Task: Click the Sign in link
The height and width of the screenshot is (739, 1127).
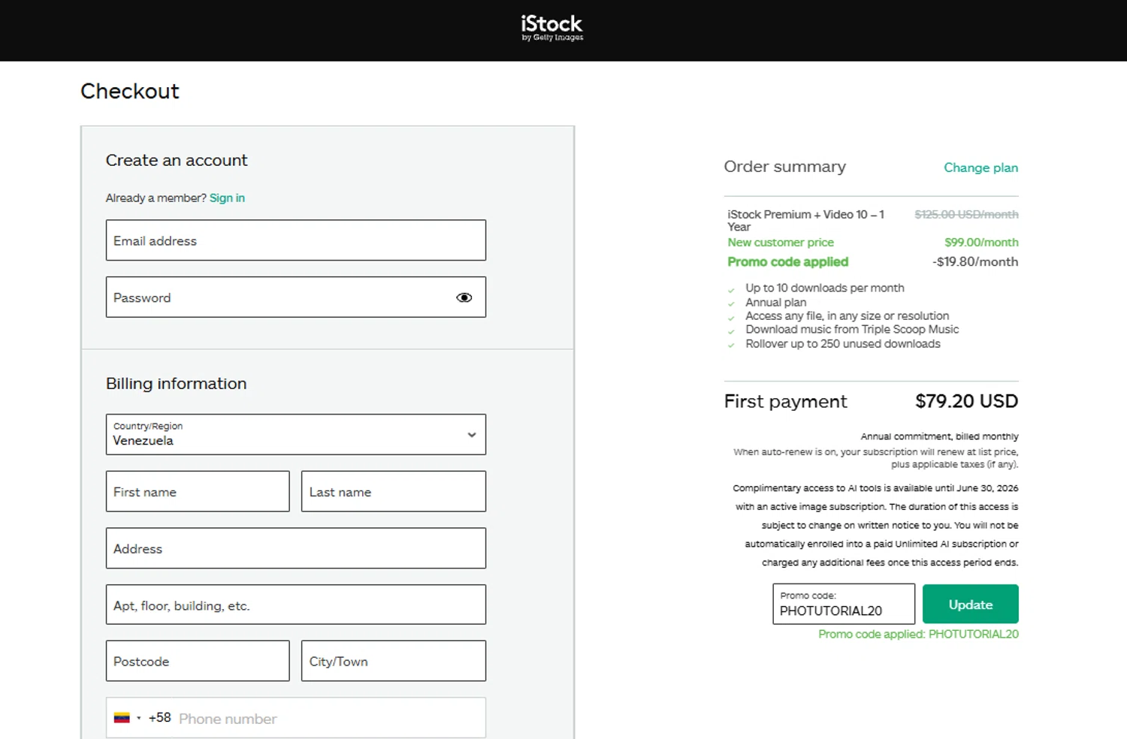Action: (x=227, y=198)
